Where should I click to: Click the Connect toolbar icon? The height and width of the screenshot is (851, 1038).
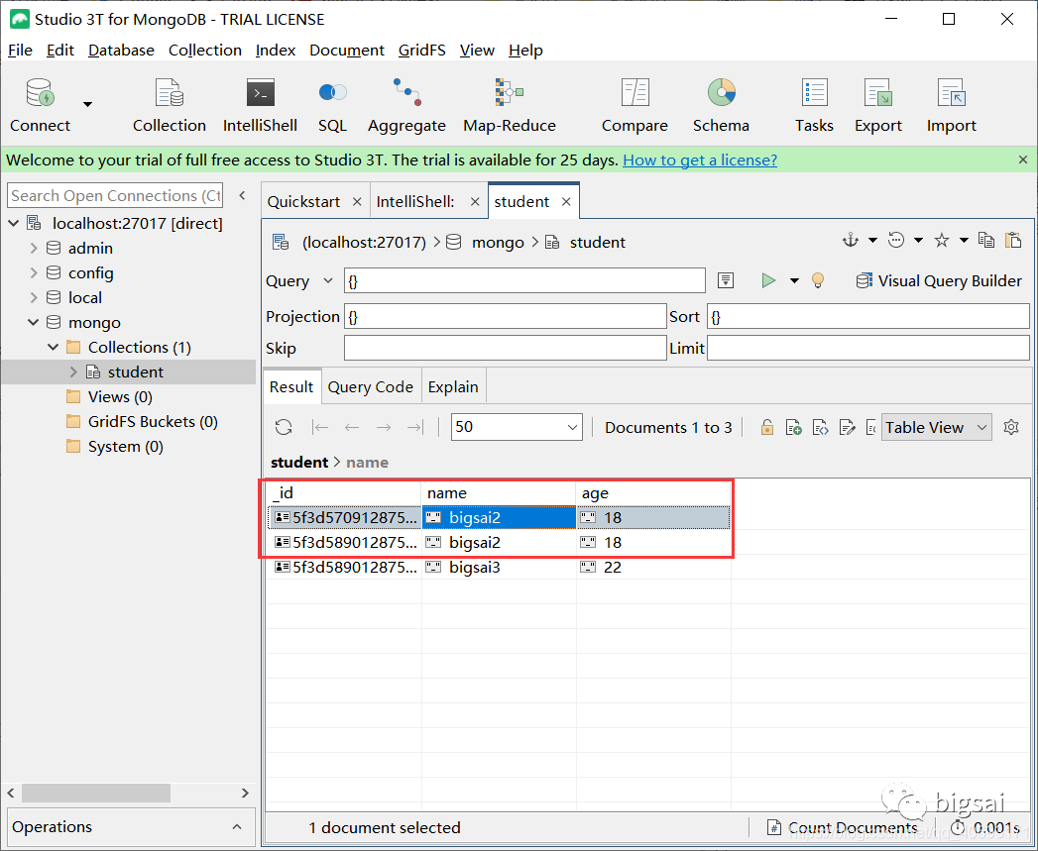pyautogui.click(x=40, y=105)
